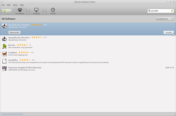Click Post installation script generator description

pos(20,47)
